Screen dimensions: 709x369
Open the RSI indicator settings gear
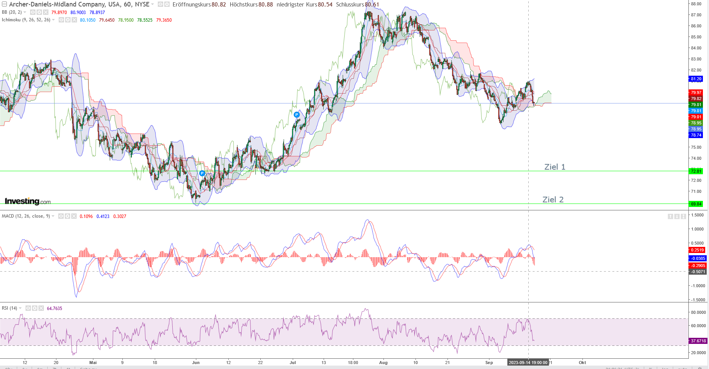tap(34, 308)
